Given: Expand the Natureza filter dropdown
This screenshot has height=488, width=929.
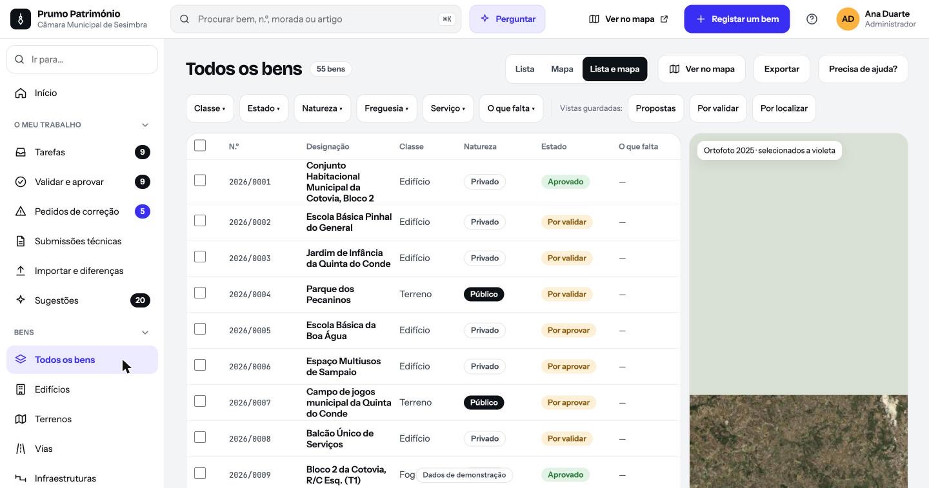Looking at the screenshot, I should click(x=323, y=108).
